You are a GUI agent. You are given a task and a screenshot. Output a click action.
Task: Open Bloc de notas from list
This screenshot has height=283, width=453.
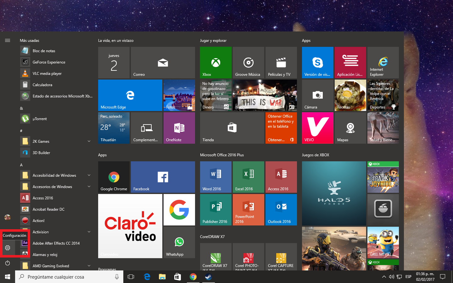tap(57, 51)
